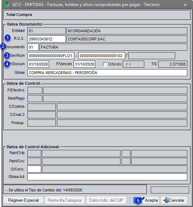193x207 pixels.
Task: Click the green app logo in title bar
Action: (6, 5)
